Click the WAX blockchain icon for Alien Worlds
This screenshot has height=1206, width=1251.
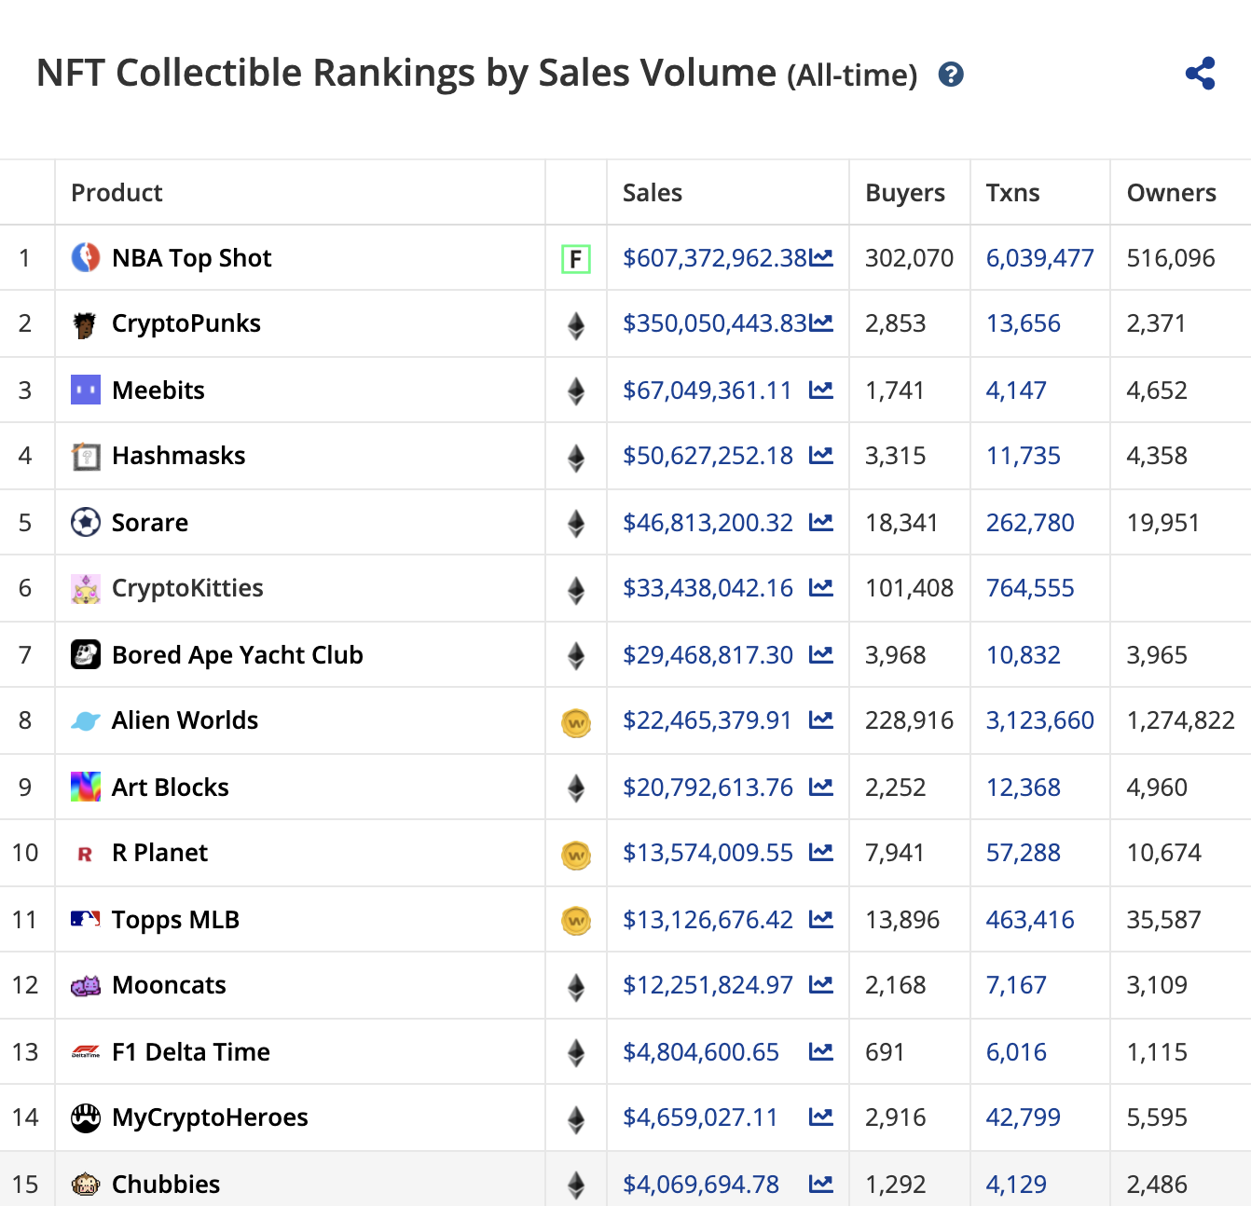(576, 722)
